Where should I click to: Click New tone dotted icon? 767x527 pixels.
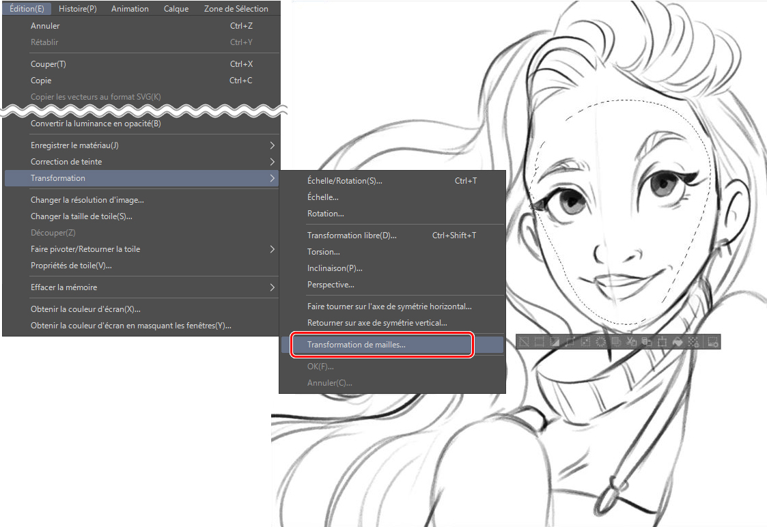pyautogui.click(x=693, y=341)
